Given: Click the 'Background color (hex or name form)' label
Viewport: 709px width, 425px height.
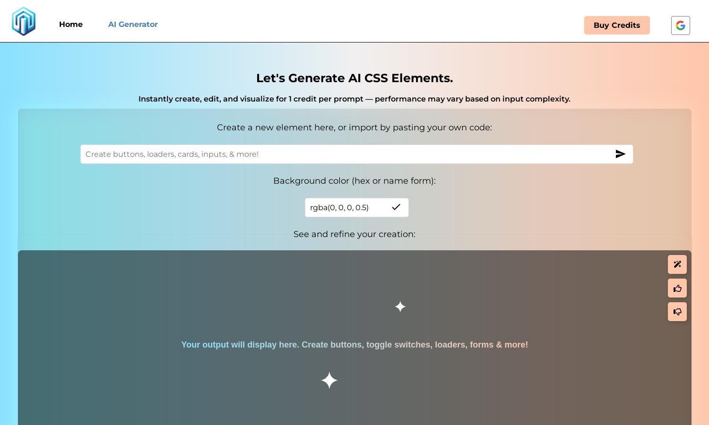Looking at the screenshot, I should pyautogui.click(x=354, y=181).
